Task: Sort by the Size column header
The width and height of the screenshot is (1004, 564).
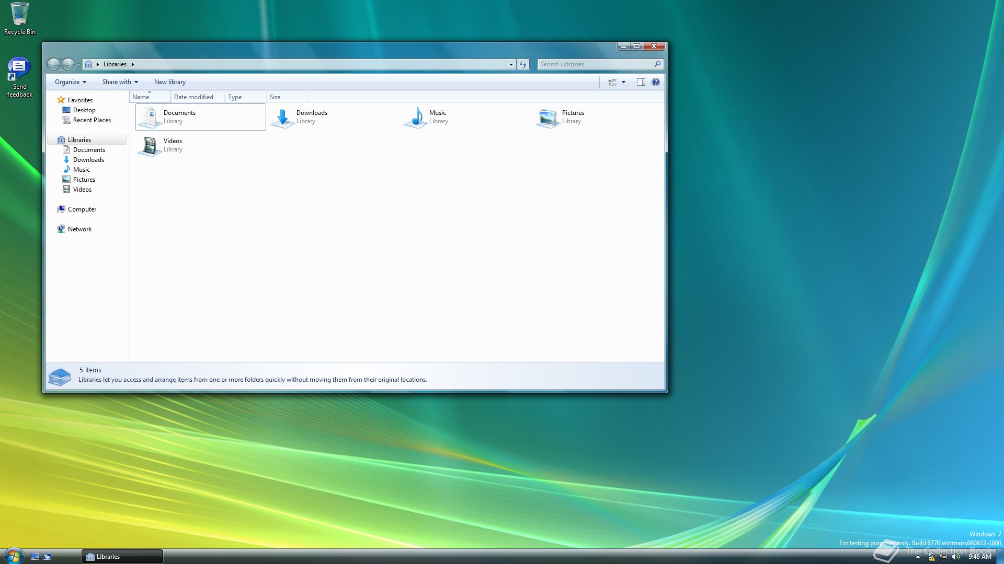Action: coord(287,97)
